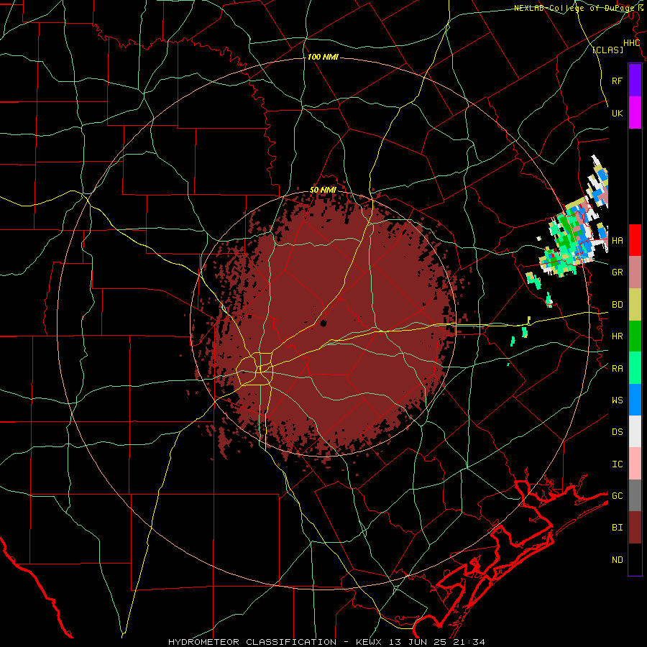
Task: Click the "BD" legend label
Action: click(617, 305)
